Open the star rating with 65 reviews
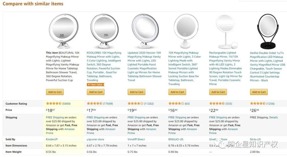 click(176, 104)
